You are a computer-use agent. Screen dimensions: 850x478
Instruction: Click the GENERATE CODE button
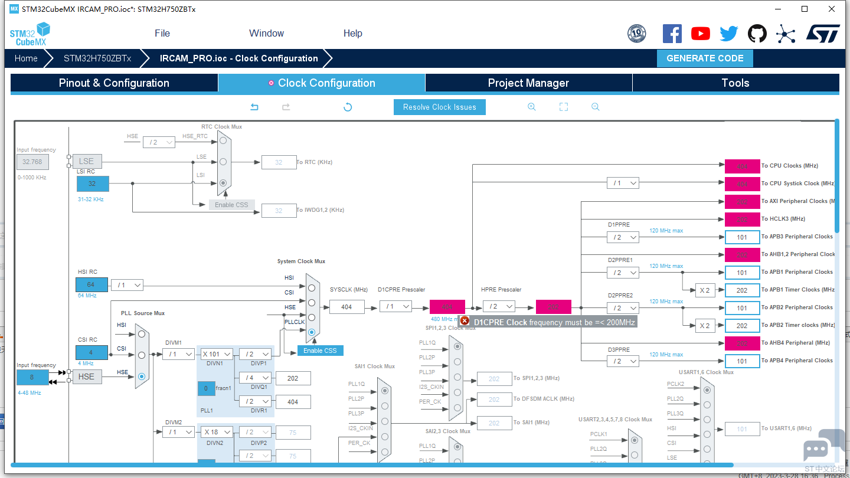[705, 58]
